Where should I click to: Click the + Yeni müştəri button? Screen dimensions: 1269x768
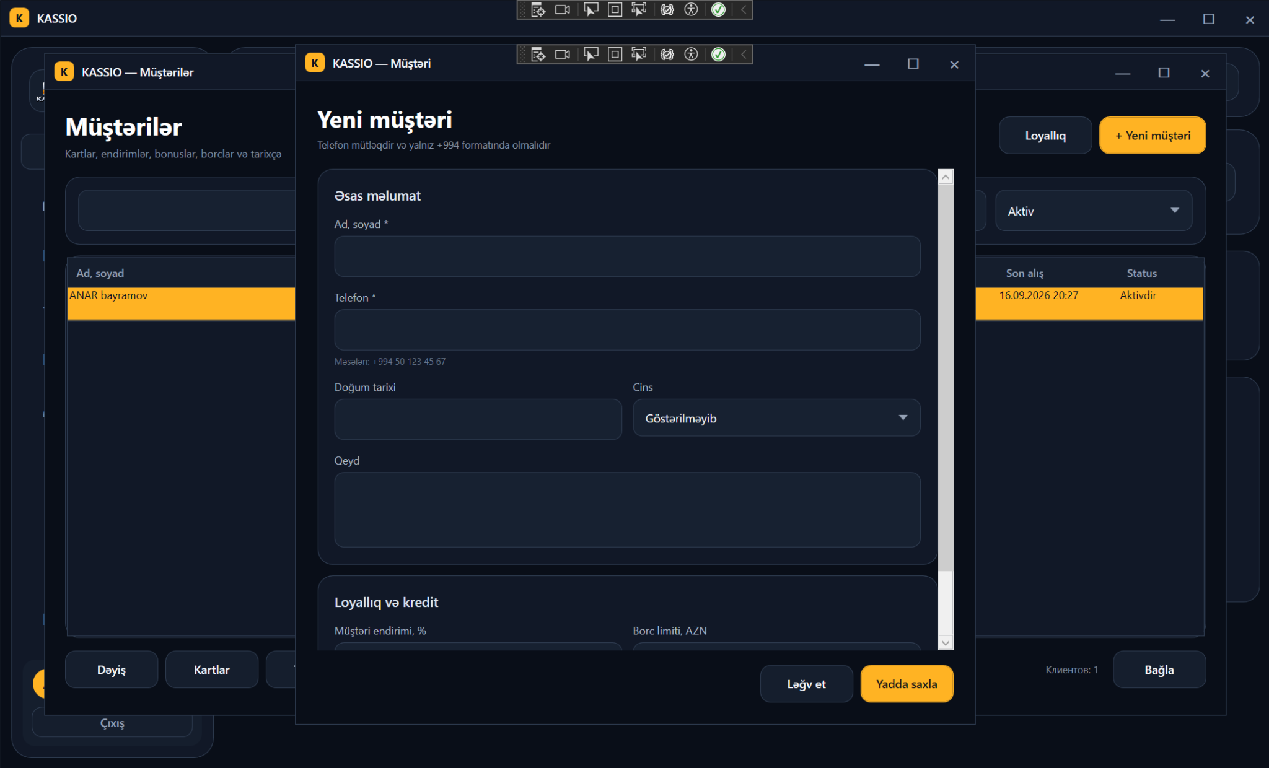pos(1153,136)
